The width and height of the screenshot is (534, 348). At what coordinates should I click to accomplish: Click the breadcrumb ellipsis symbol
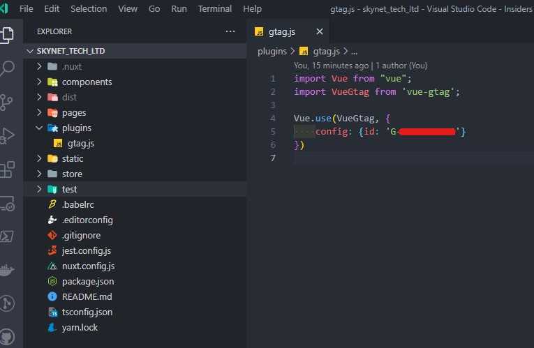click(354, 52)
